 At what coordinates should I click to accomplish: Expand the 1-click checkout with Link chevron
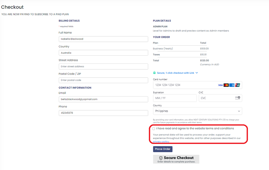pyautogui.click(x=197, y=73)
